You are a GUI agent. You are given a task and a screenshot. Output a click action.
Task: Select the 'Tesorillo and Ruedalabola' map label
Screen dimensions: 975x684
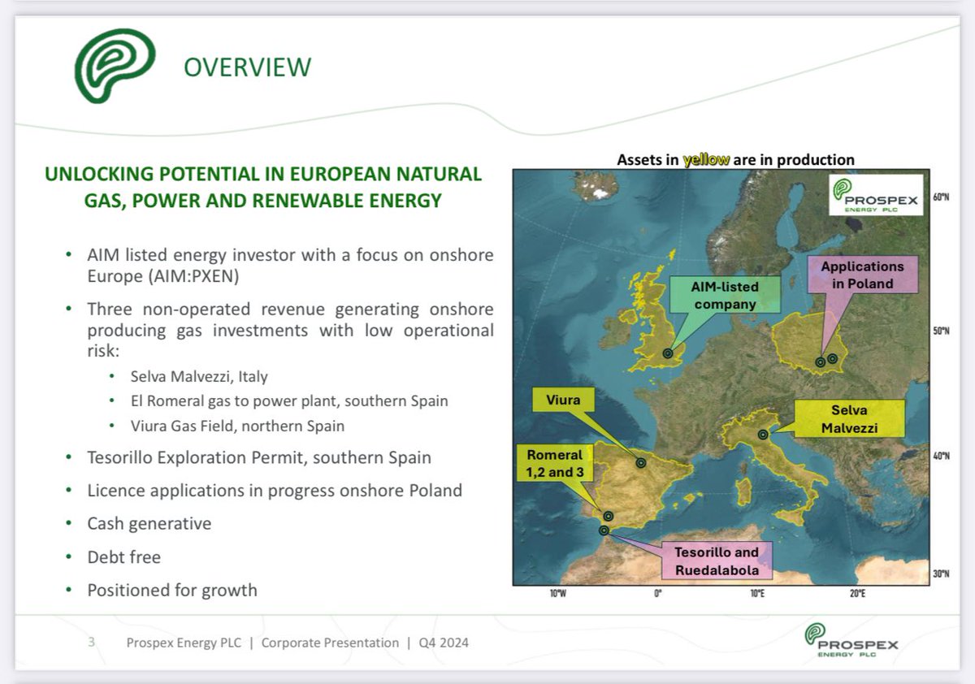click(x=716, y=561)
